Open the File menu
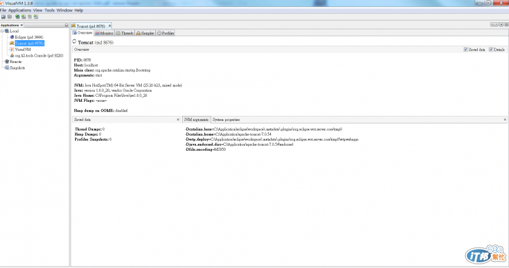This screenshot has width=509, height=268. [x=3, y=10]
